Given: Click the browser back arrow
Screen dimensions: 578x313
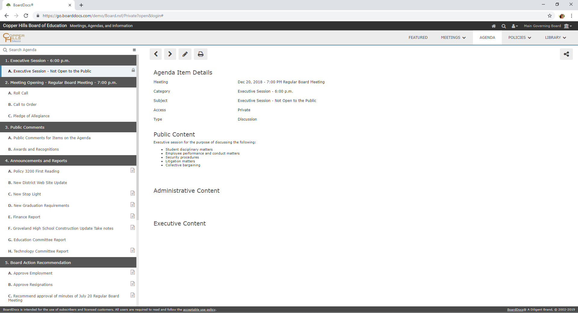Looking at the screenshot, I should 7,16.
